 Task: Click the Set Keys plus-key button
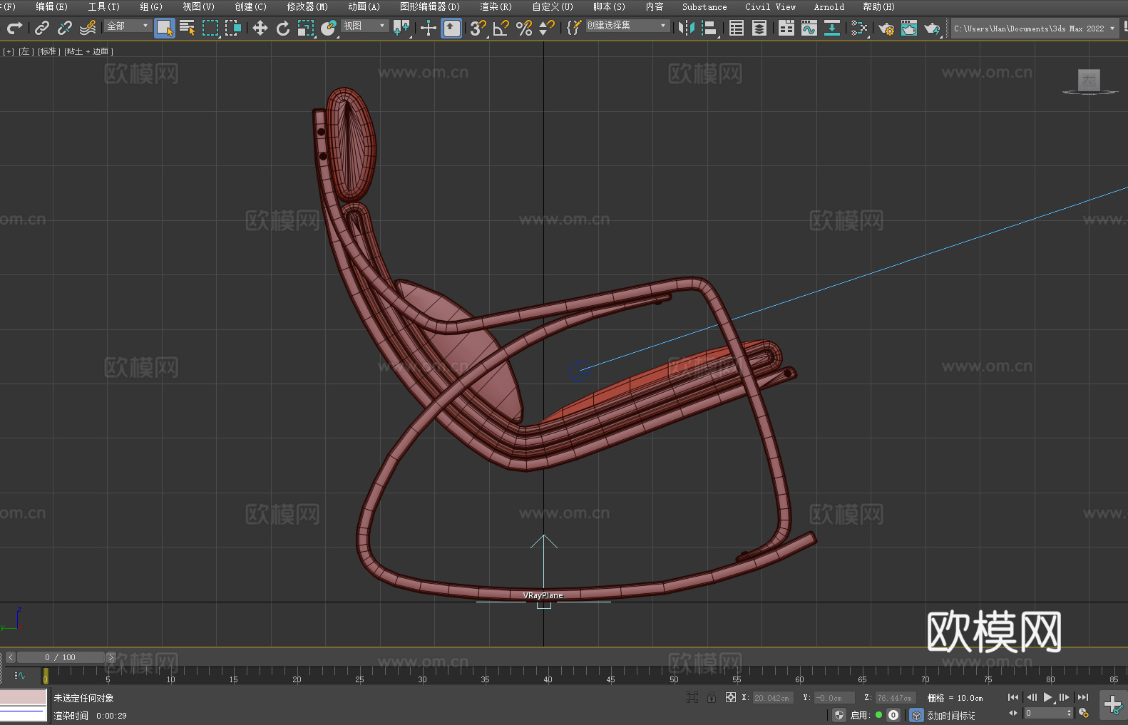tap(1113, 705)
